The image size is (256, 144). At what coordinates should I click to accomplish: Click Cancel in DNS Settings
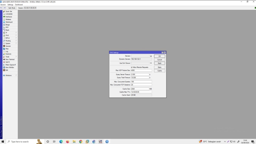(x=159, y=60)
